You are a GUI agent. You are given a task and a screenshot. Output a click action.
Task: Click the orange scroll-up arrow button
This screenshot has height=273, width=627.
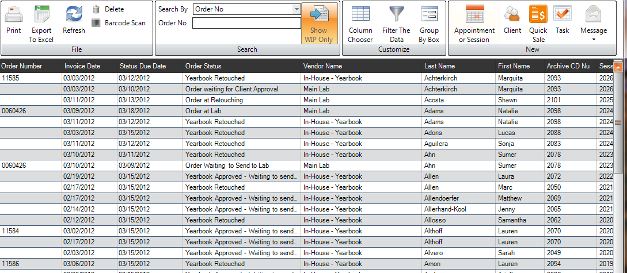point(618,67)
